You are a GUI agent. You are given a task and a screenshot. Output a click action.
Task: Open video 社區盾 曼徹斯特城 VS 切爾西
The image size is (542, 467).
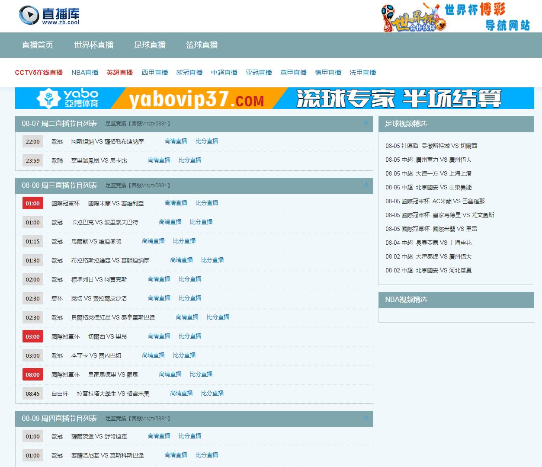coord(431,146)
